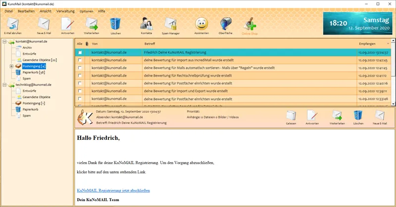Click mail list scrollbar up arrow
This screenshot has height=207, width=396.
pyautogui.click(x=393, y=41)
